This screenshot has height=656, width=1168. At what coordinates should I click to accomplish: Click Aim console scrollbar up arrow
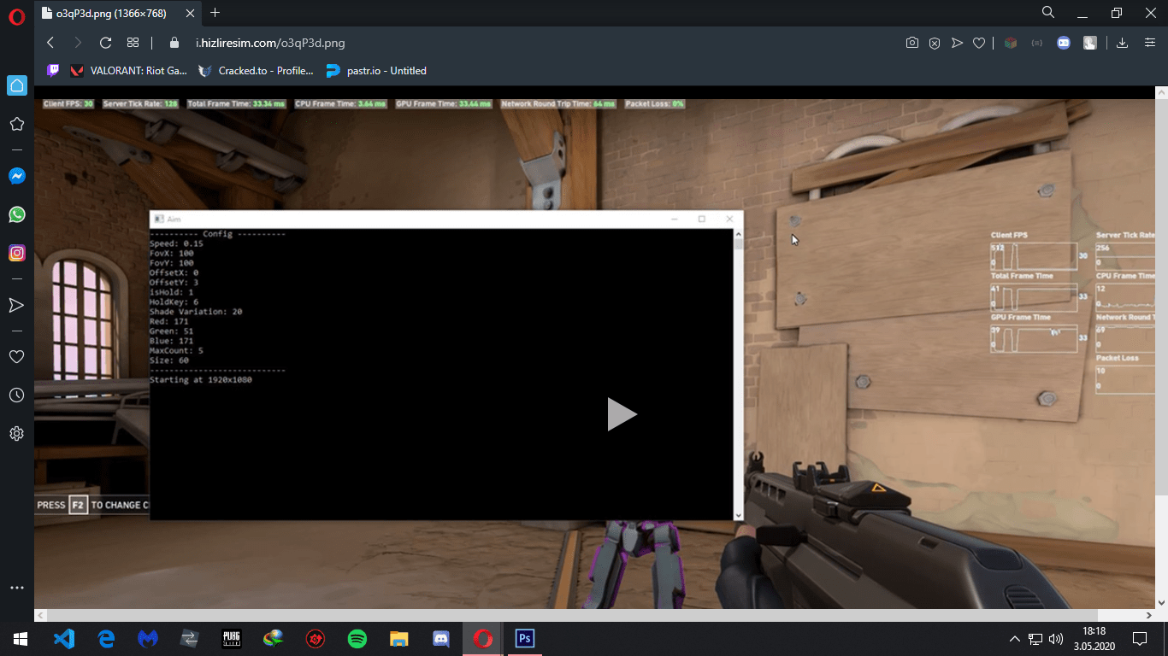point(739,233)
